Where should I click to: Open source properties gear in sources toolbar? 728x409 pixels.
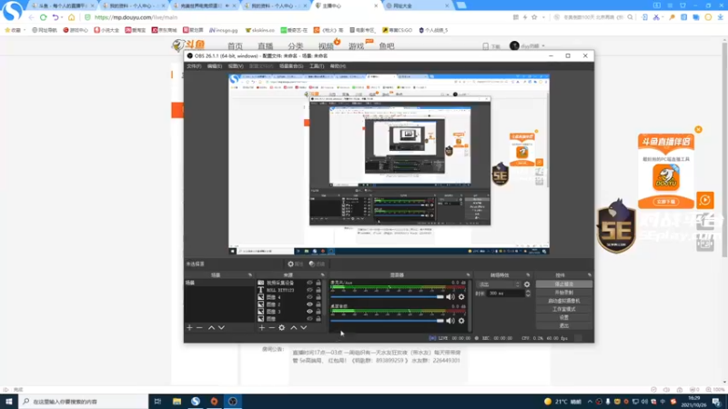point(282,328)
